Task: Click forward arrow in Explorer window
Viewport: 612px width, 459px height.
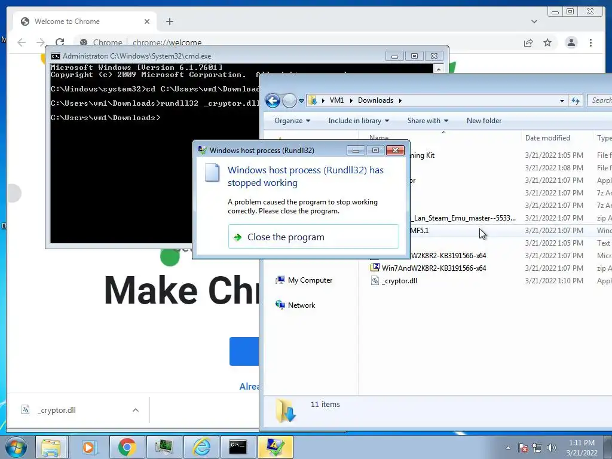Action: tap(289, 100)
